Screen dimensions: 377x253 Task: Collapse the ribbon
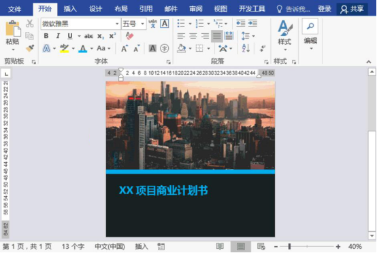pos(369,62)
